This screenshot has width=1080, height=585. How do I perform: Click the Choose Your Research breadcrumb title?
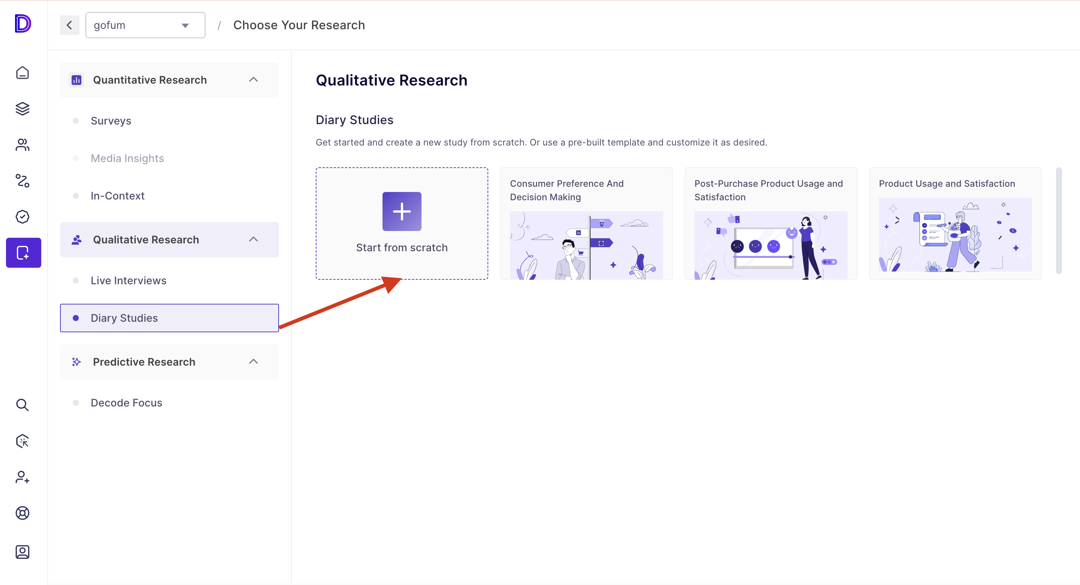[299, 25]
